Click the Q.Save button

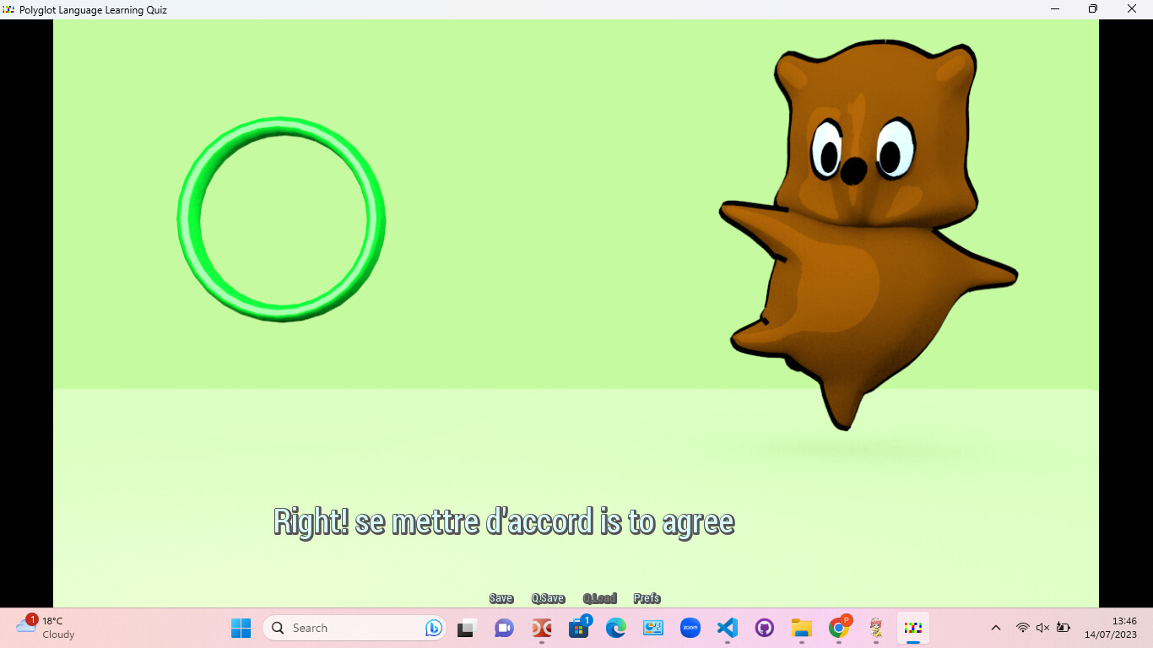(x=548, y=598)
